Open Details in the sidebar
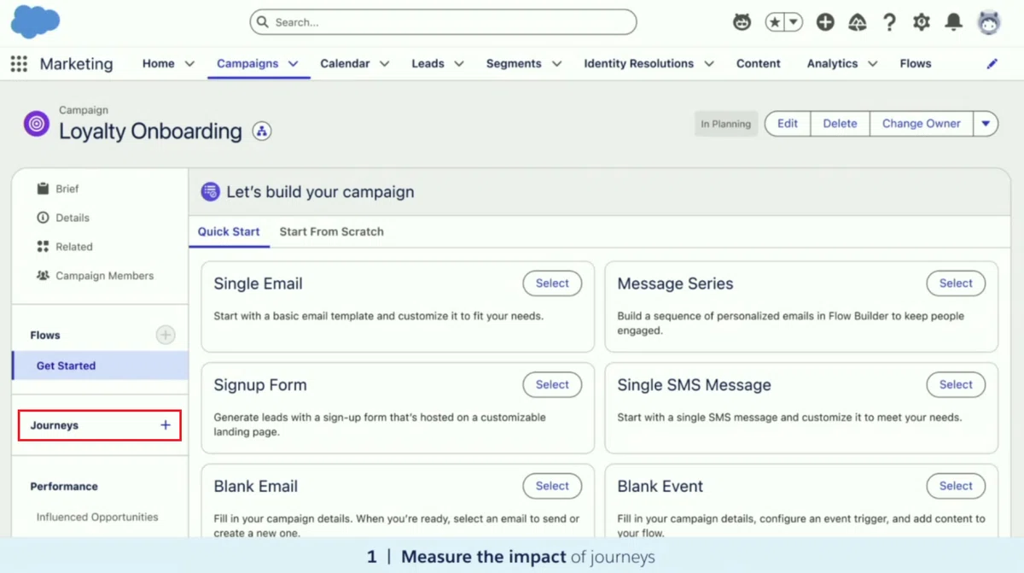The width and height of the screenshot is (1024, 573). pos(73,218)
